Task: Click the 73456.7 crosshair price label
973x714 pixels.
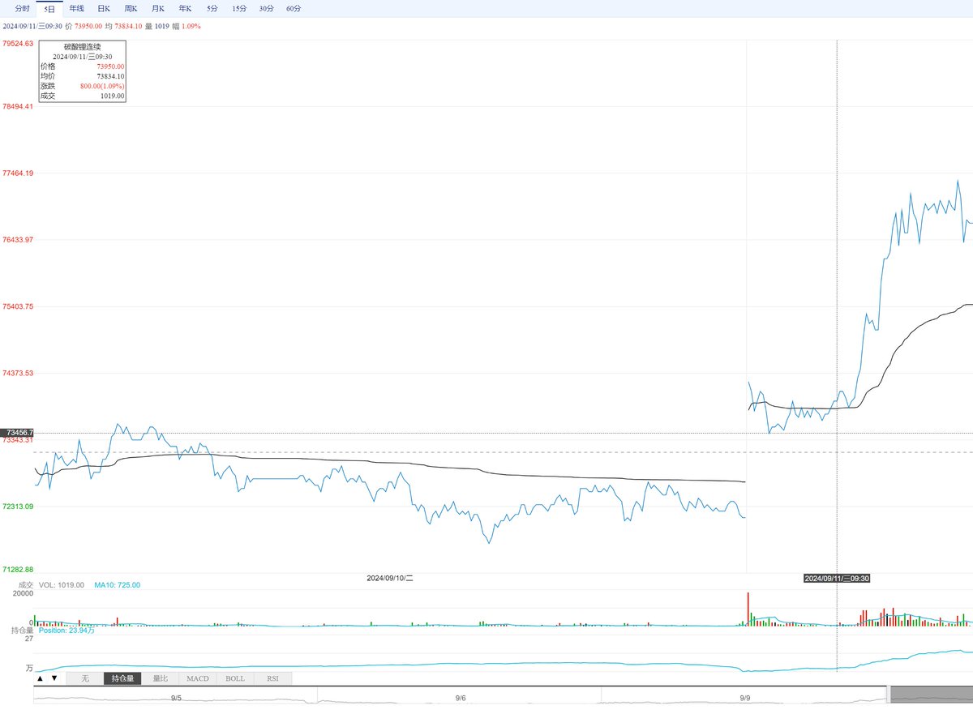Action: point(17,434)
